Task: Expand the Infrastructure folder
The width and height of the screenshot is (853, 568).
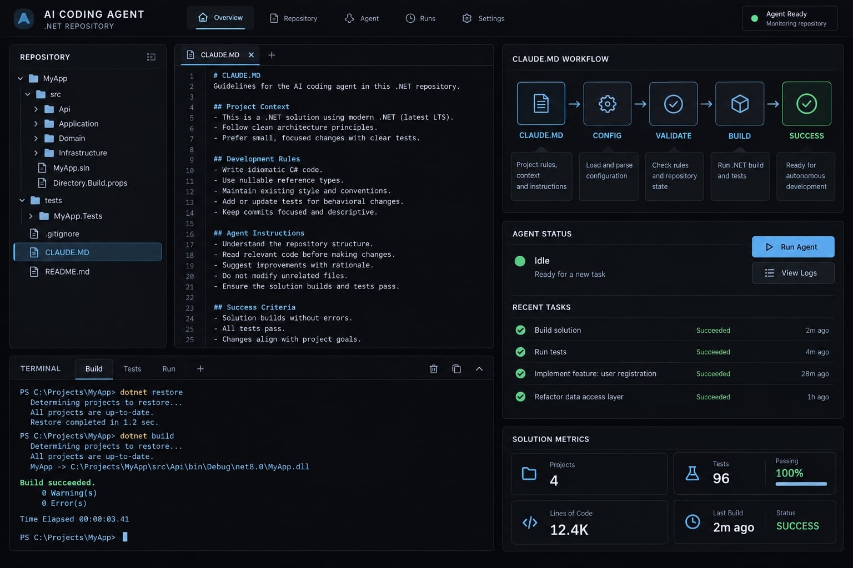Action: (36, 153)
